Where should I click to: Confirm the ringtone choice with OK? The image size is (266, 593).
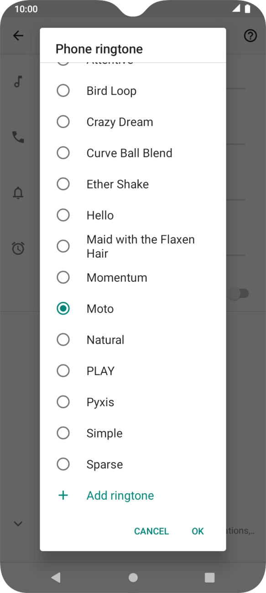[x=198, y=531]
